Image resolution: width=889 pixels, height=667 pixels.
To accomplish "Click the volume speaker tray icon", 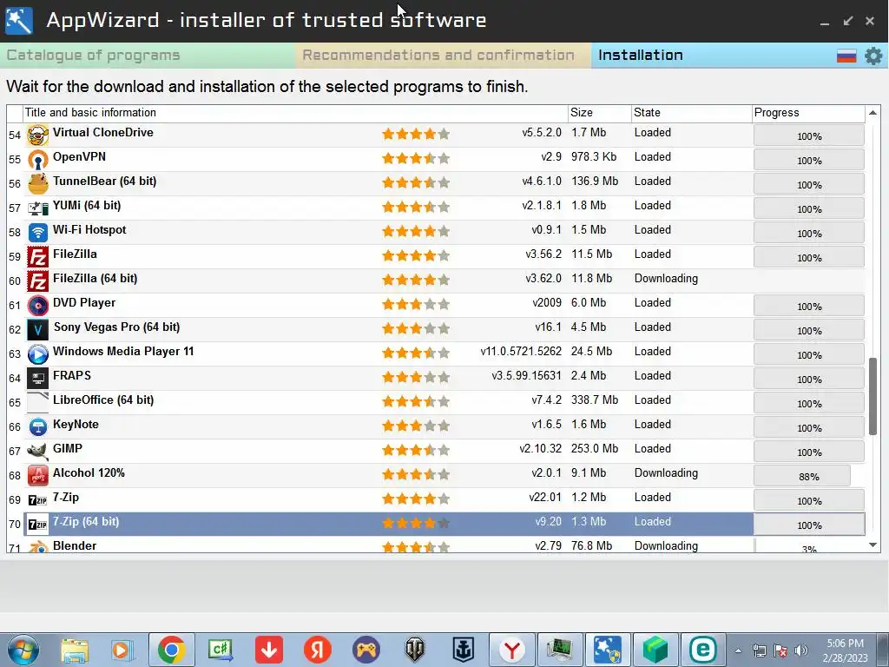I will (801, 650).
